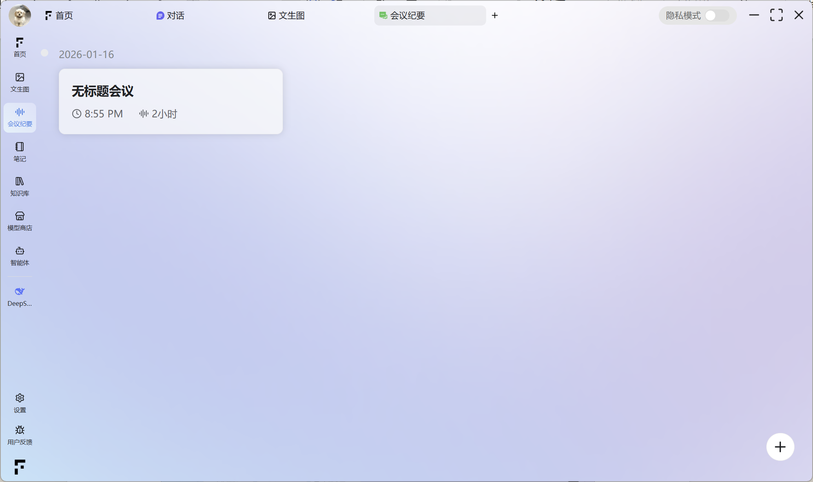The image size is (813, 482).
Task: Toggle 隐私模式 privacy switch
Action: pyautogui.click(x=716, y=16)
